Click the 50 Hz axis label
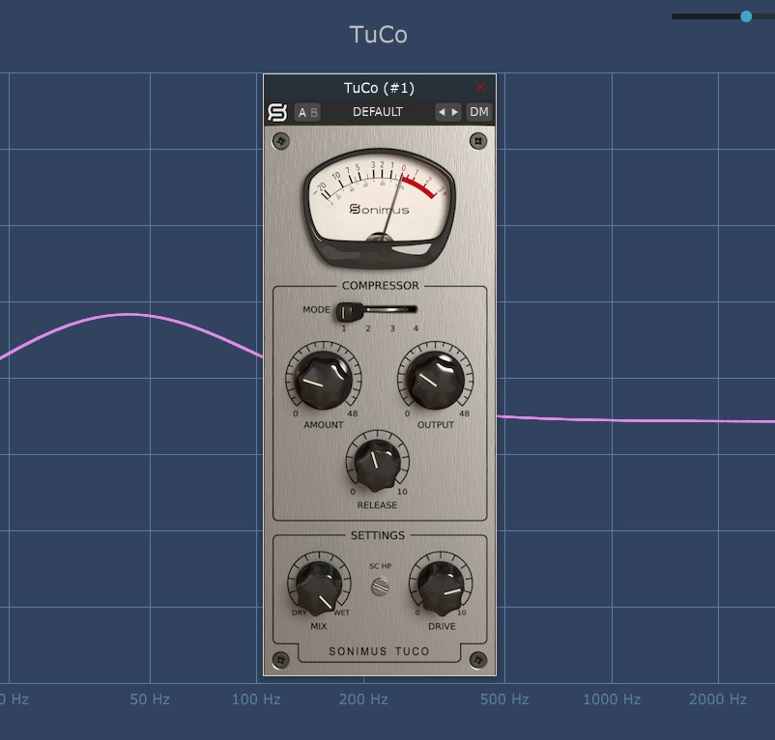Image resolution: width=775 pixels, height=740 pixels. click(x=150, y=699)
